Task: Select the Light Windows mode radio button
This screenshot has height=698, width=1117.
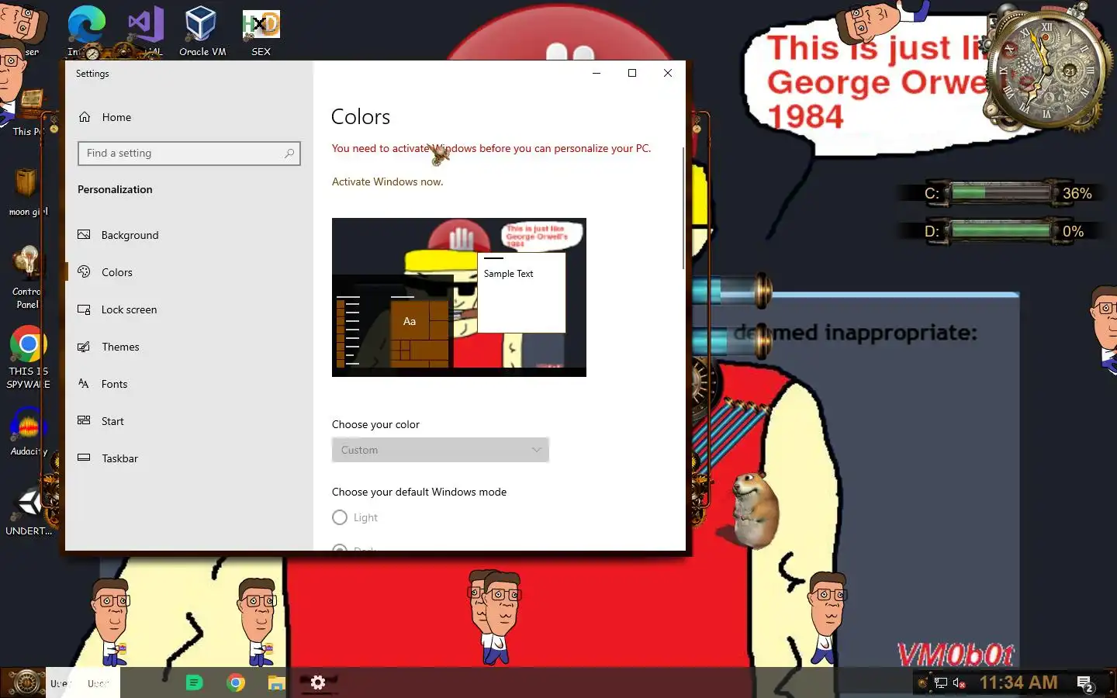Action: [340, 517]
